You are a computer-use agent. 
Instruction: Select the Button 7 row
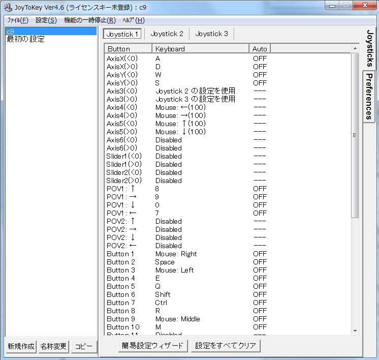[228, 303]
